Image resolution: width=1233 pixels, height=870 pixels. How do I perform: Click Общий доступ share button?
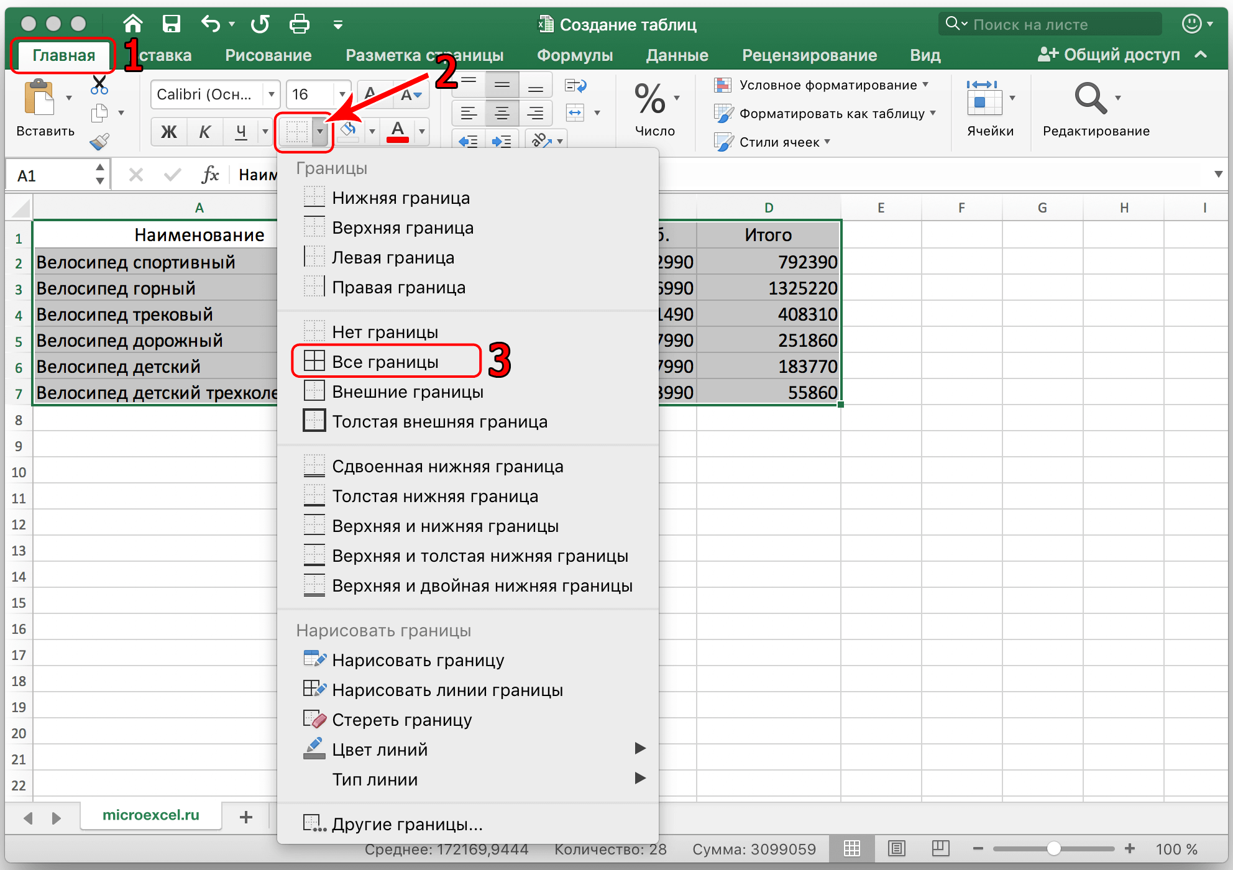1109,55
